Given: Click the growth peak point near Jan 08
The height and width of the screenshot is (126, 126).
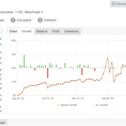Looking at the screenshot, I should [x=107, y=58].
